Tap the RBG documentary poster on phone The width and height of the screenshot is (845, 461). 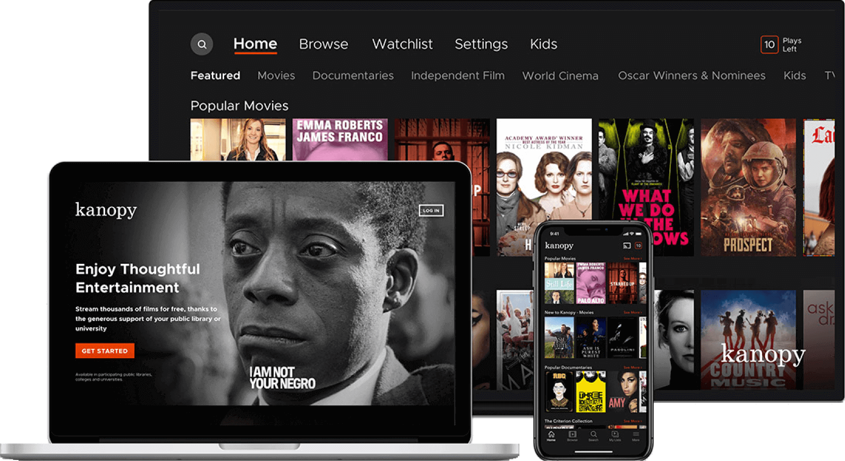(x=559, y=392)
